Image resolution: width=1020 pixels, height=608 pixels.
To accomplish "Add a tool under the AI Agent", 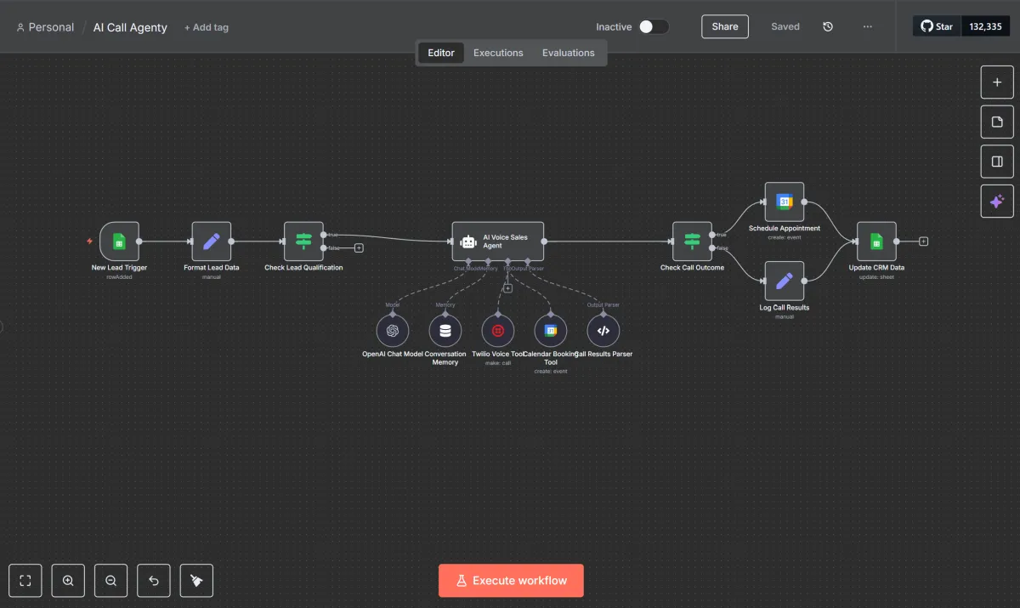I will [x=507, y=288].
